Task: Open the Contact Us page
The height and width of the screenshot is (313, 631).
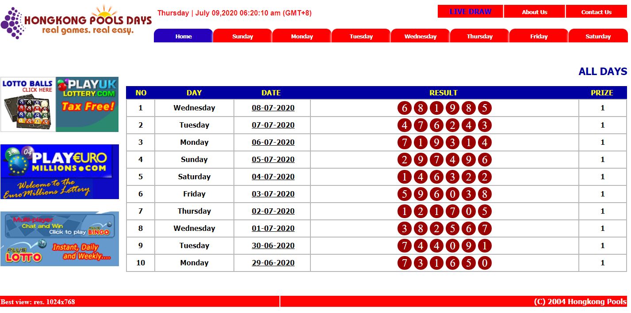Action: [x=596, y=11]
